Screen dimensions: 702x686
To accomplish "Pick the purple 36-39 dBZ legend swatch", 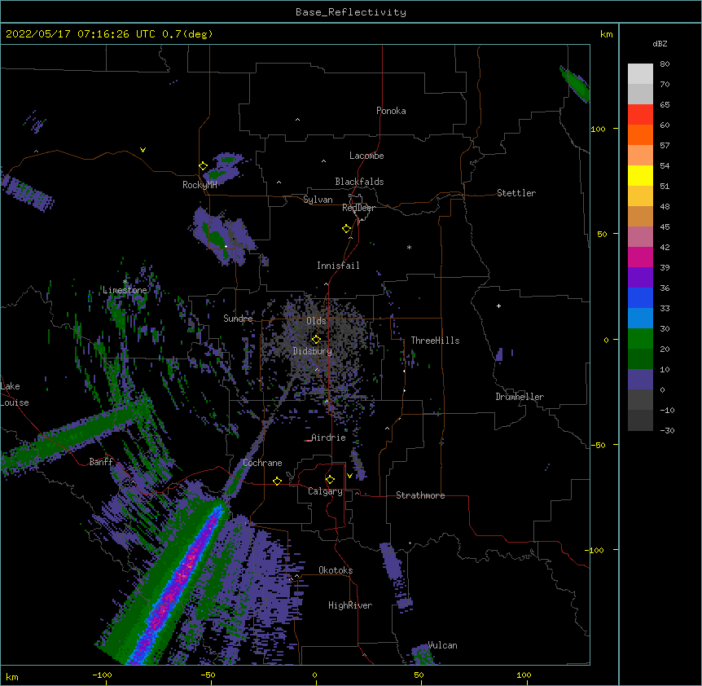I will click(640, 277).
